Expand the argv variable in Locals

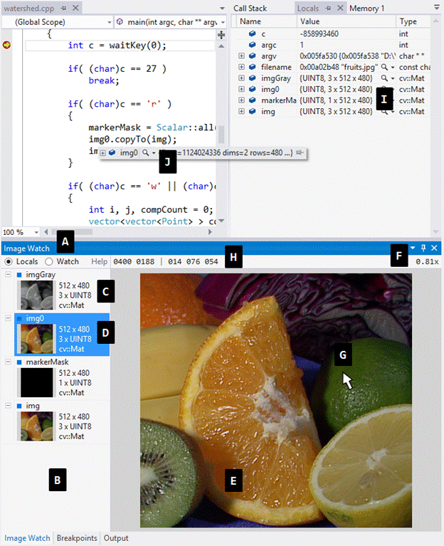[x=241, y=56]
